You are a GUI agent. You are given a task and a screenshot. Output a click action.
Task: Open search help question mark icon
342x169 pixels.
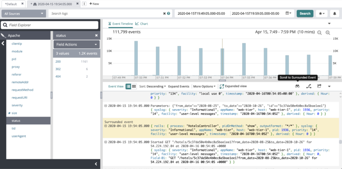(168, 13)
